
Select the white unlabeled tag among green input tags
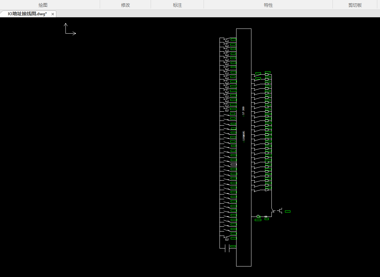point(234,164)
